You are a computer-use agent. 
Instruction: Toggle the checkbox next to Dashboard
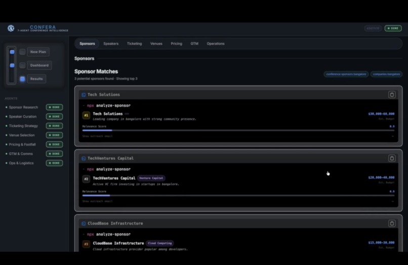tap(22, 65)
